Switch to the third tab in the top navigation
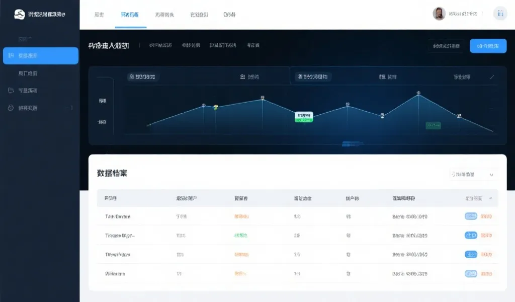Viewport: 515px width, 302px height. [164, 15]
